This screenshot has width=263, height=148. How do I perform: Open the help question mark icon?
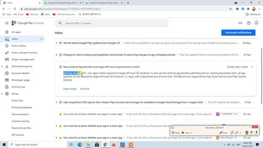(249, 23)
